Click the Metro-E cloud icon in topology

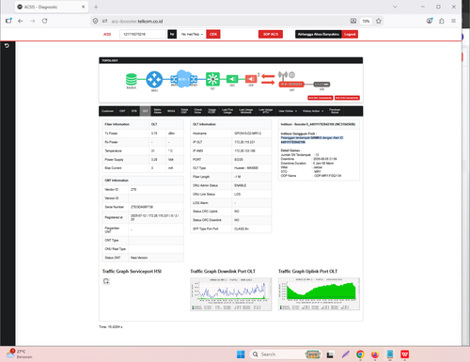[x=183, y=79]
